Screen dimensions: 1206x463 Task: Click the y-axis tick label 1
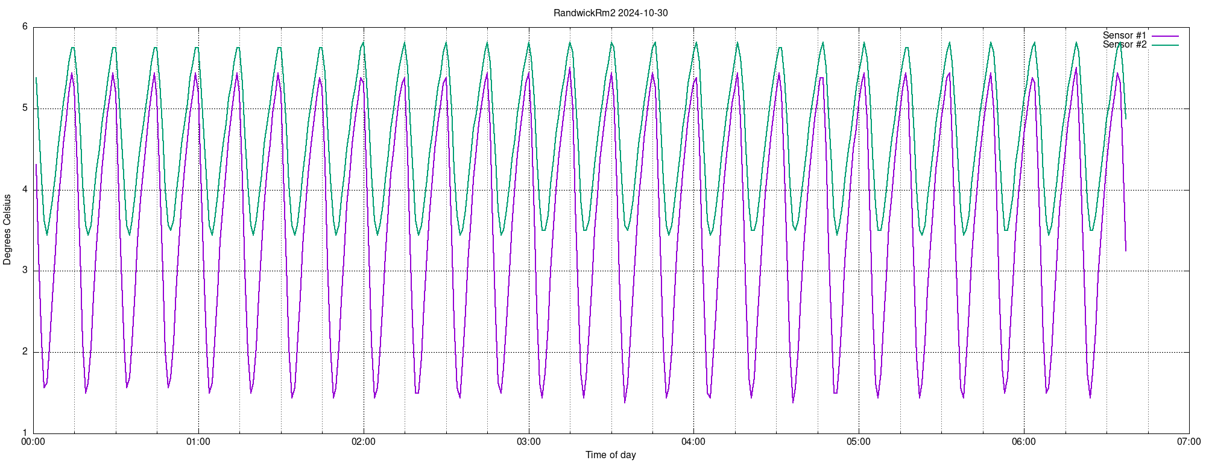point(25,433)
